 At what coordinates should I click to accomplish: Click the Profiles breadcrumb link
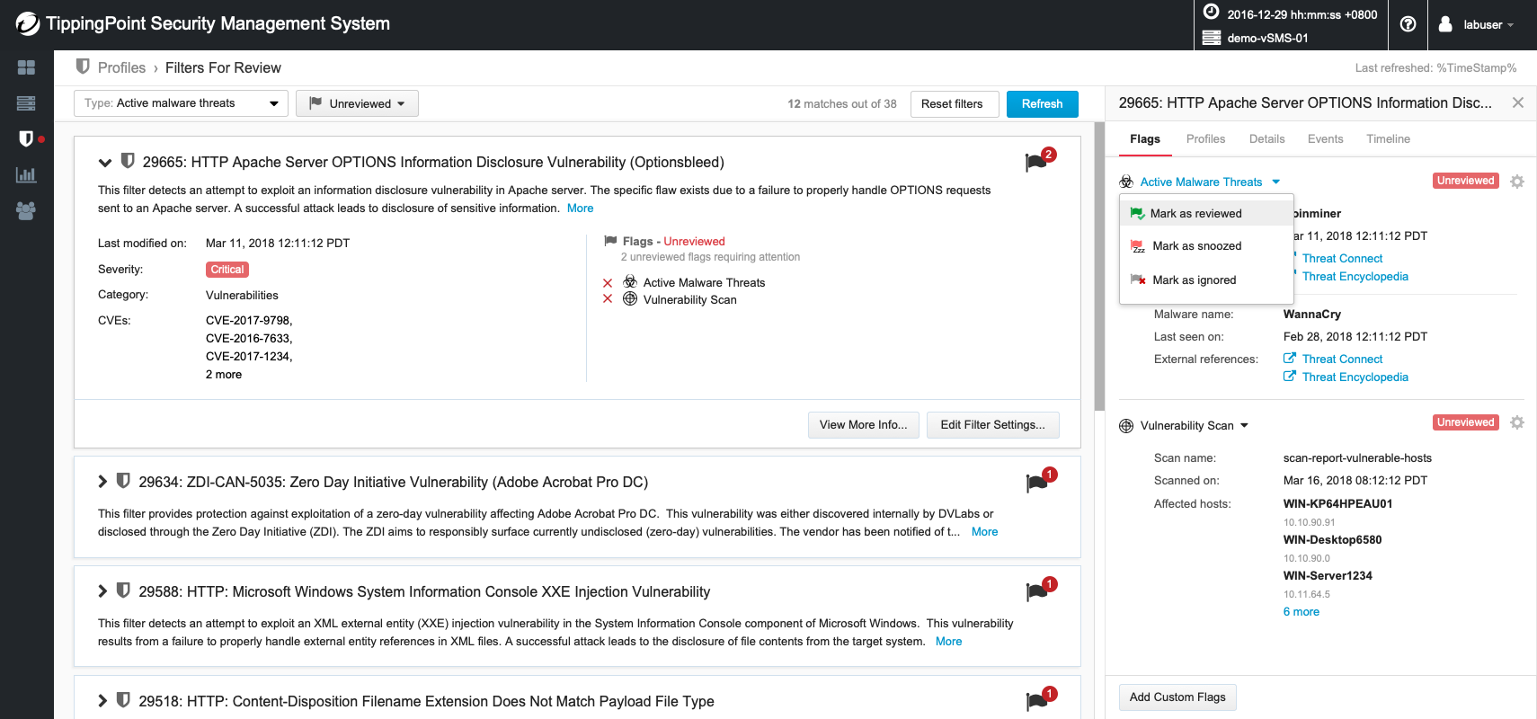(121, 67)
